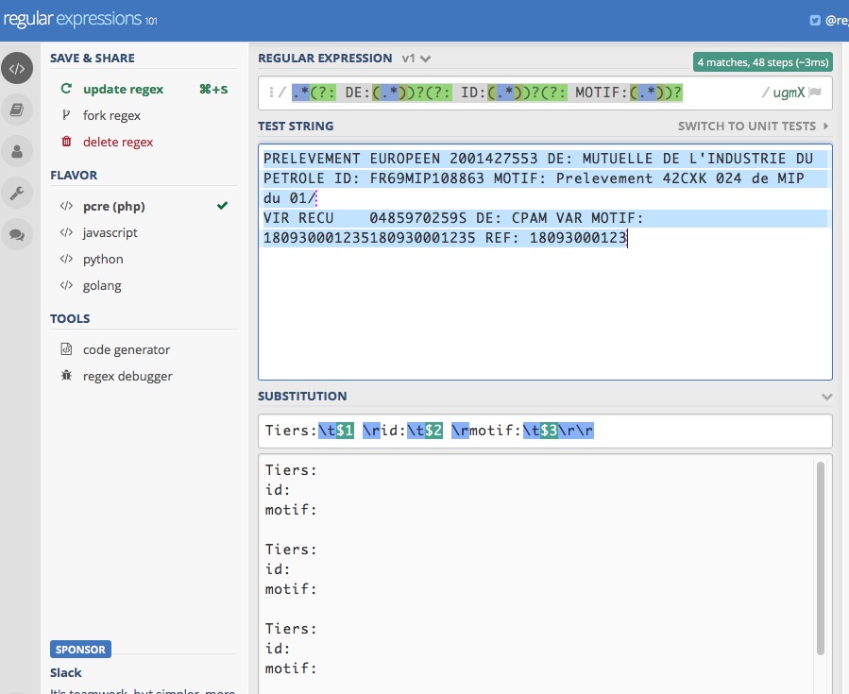
Task: Click the code icon beside python
Action: click(x=66, y=259)
